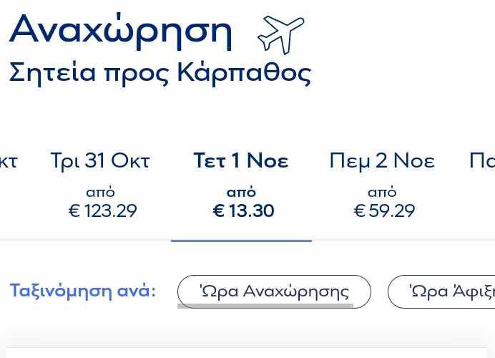495x358 pixels.
Task: Click the white results card at the bottom
Action: 247,352
